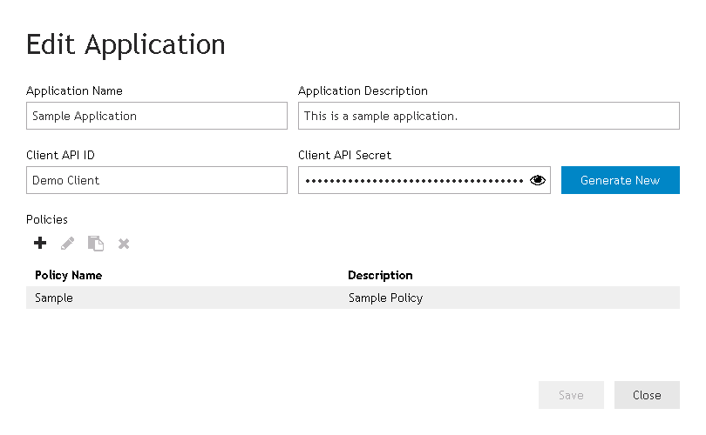
Task: Click the copy policy icon
Action: coord(96,244)
